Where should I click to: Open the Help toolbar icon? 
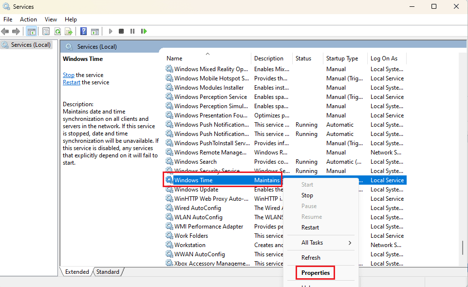click(84, 31)
